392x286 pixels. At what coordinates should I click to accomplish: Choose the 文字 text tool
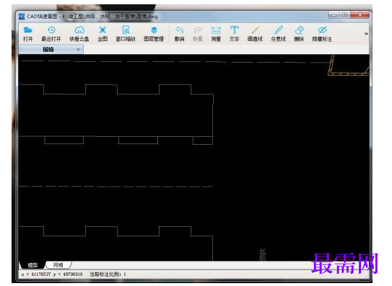[235, 34]
